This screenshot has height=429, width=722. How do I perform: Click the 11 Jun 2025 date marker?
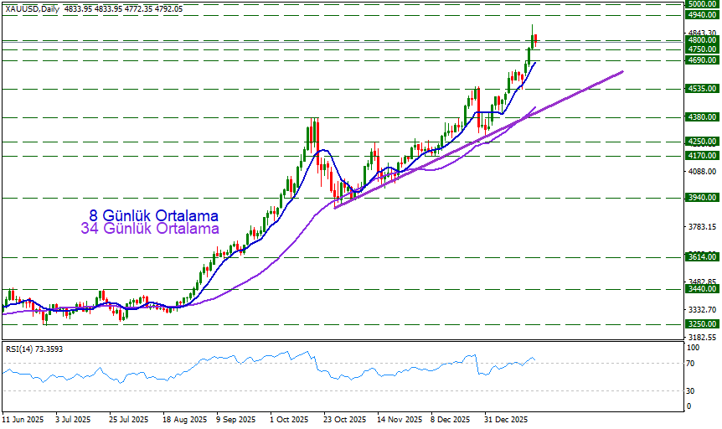[21, 418]
